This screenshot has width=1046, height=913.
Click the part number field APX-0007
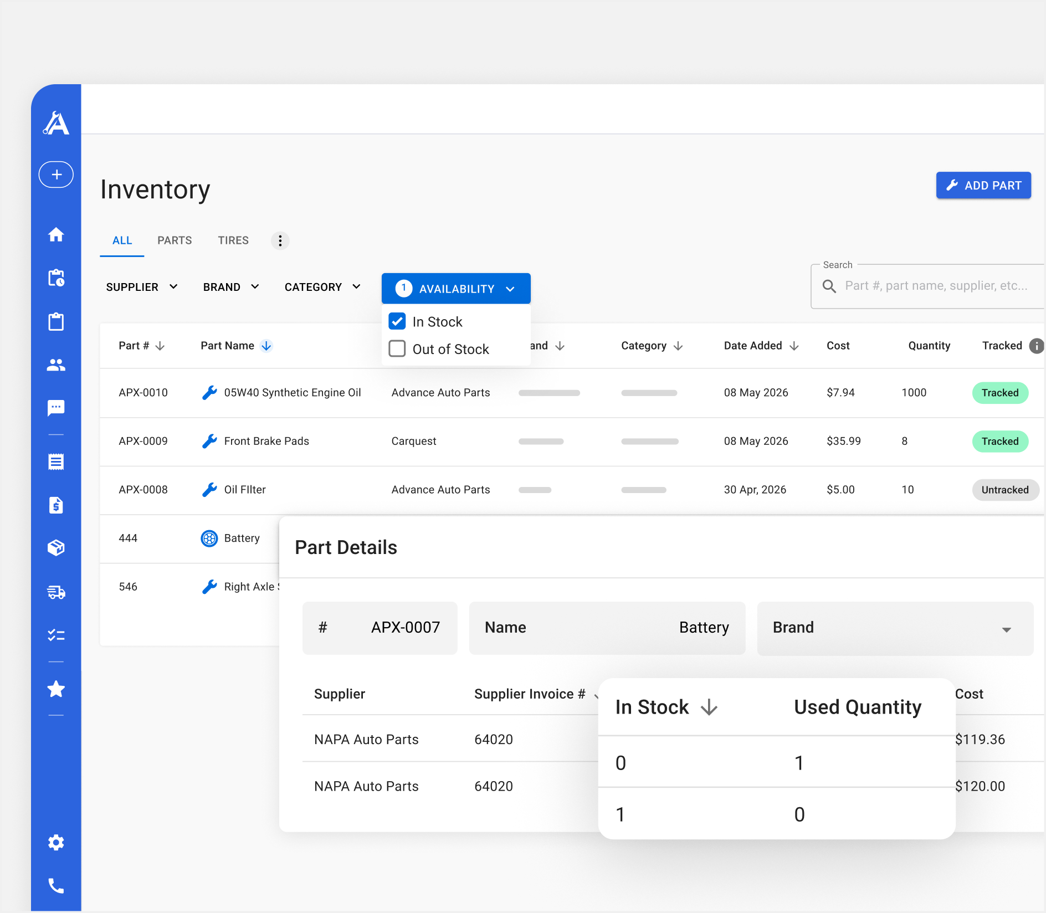coord(380,628)
